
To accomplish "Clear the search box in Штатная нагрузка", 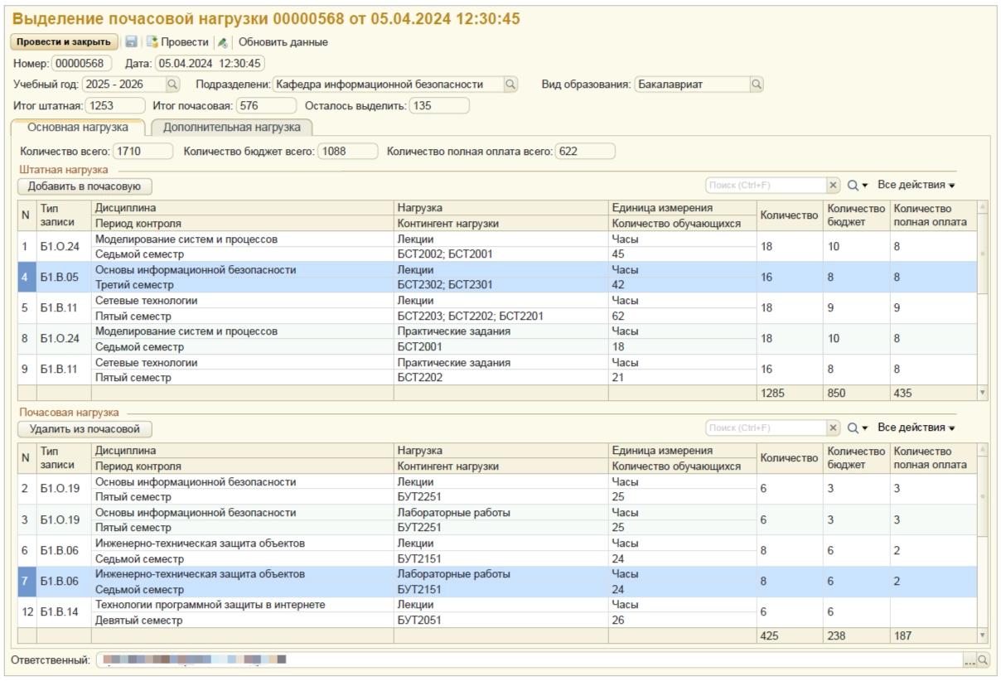I will pos(834,186).
